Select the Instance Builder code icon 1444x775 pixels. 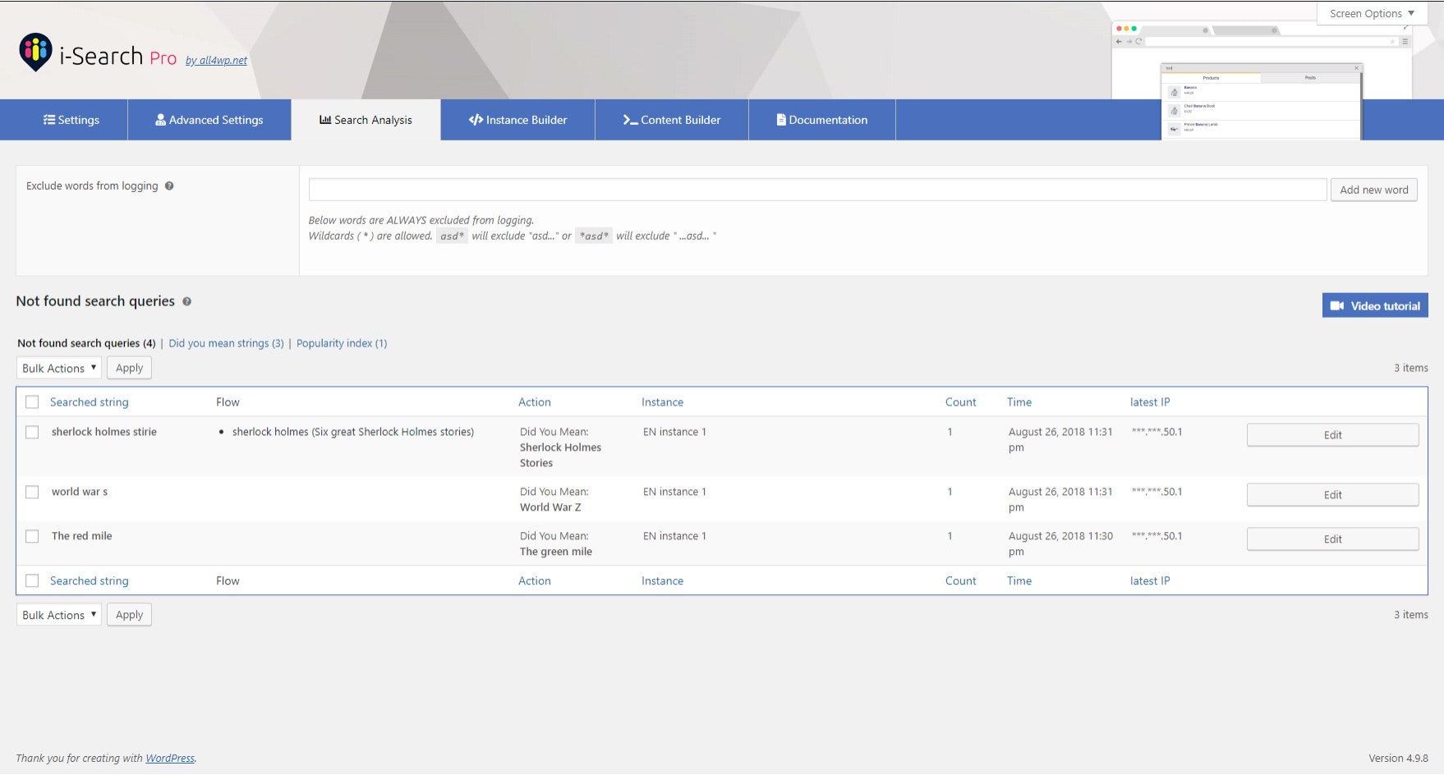pos(475,120)
